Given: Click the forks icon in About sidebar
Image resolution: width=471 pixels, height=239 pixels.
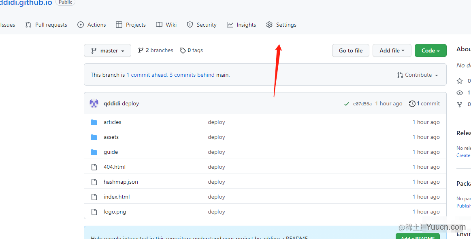Looking at the screenshot, I should click(x=460, y=105).
